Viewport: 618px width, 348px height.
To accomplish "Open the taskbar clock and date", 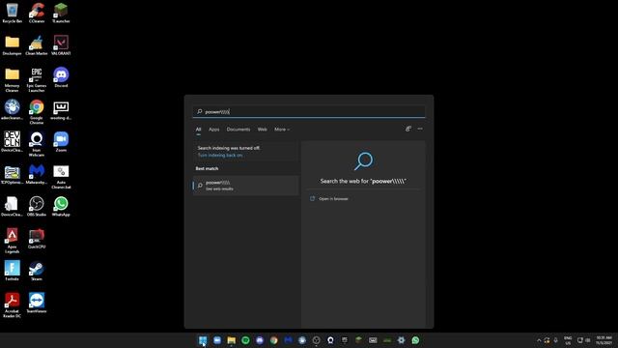I will (604, 340).
